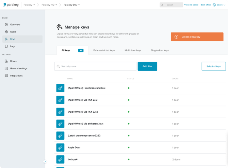Image resolution: width=228 pixels, height=168 pixels.
Task: Open Doors settings icon in sidebar
Action: pyautogui.click(x=6, y=61)
